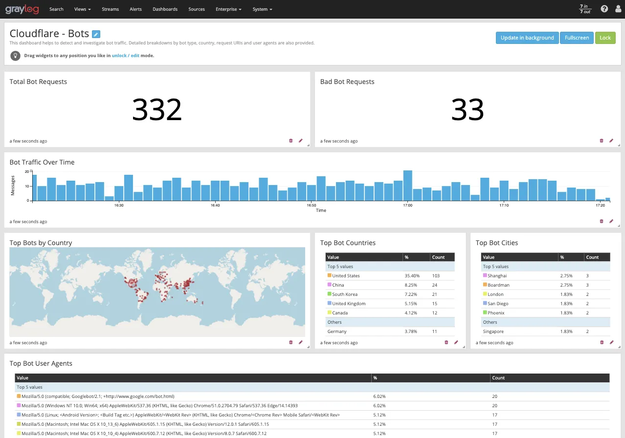The width and height of the screenshot is (625, 438).
Task: Go to the Streams page
Action: click(110, 9)
